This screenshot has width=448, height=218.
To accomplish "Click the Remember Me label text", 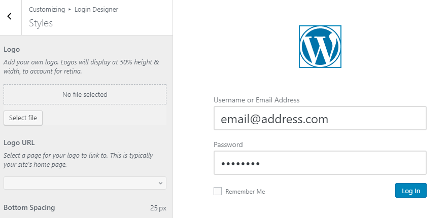I will coord(245,192).
